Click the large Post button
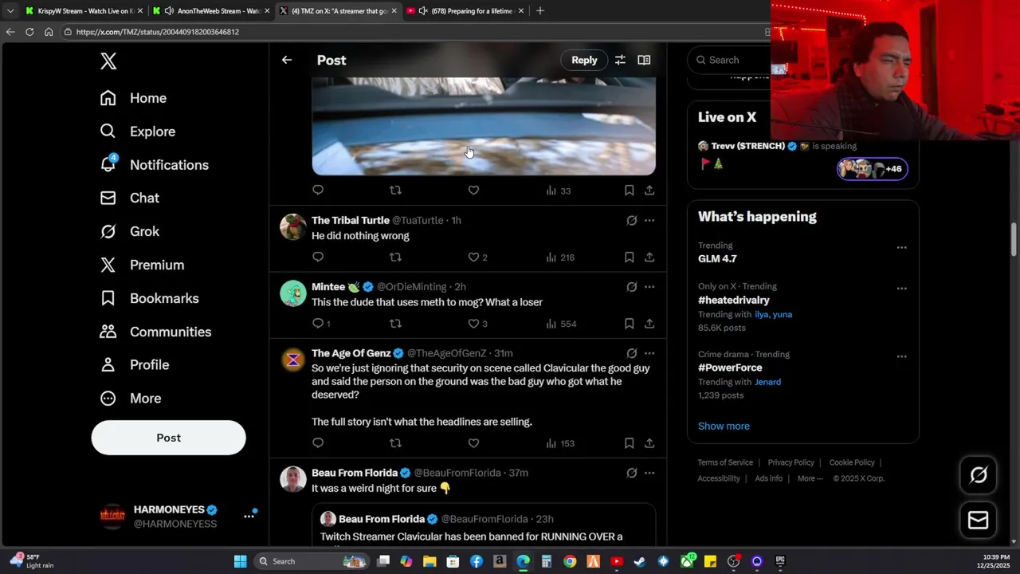The height and width of the screenshot is (574, 1020). click(169, 438)
